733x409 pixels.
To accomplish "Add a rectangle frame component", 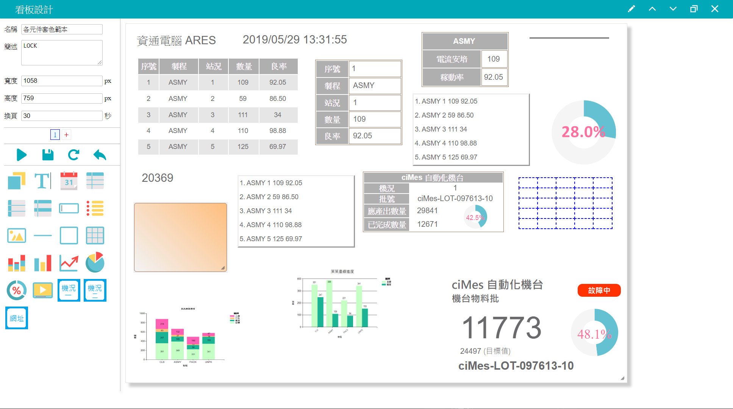I will point(69,235).
